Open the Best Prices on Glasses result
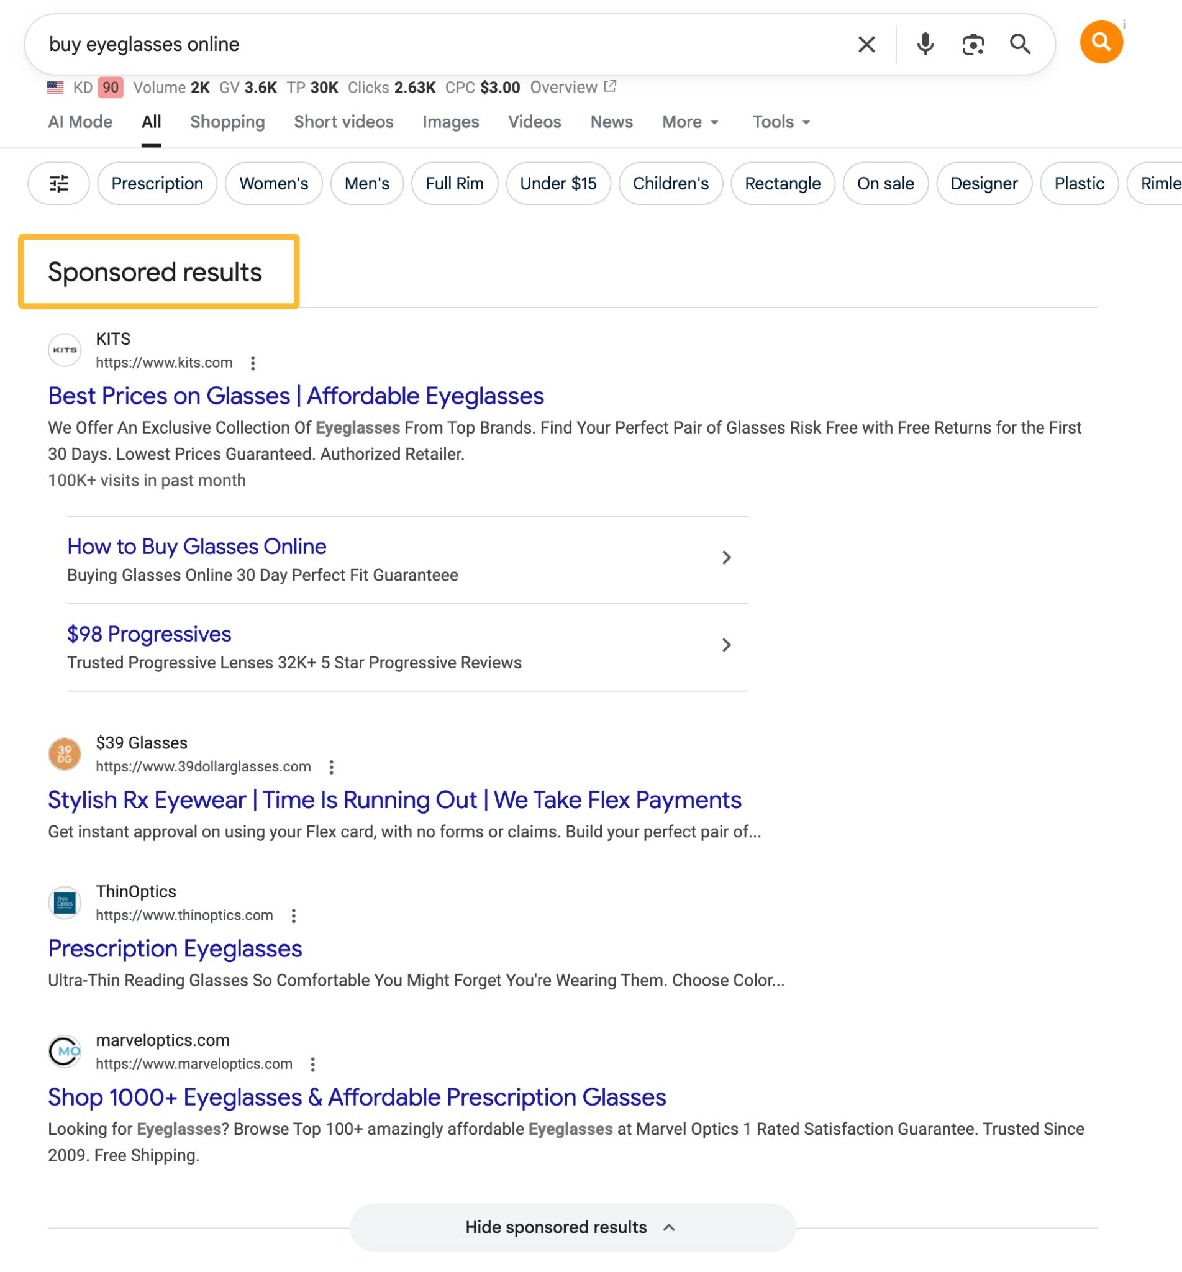 [x=295, y=396]
